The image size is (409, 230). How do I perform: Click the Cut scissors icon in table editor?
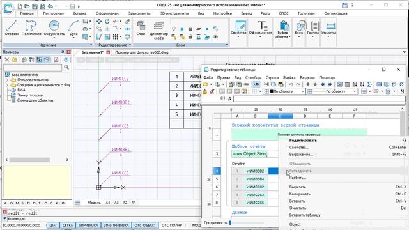(266, 84)
